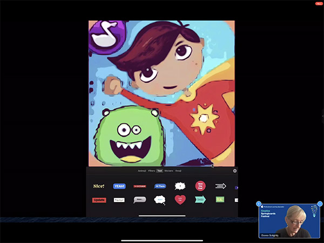Tap the cartoon superhero image canvas
The image size is (324, 243).
coord(161,93)
